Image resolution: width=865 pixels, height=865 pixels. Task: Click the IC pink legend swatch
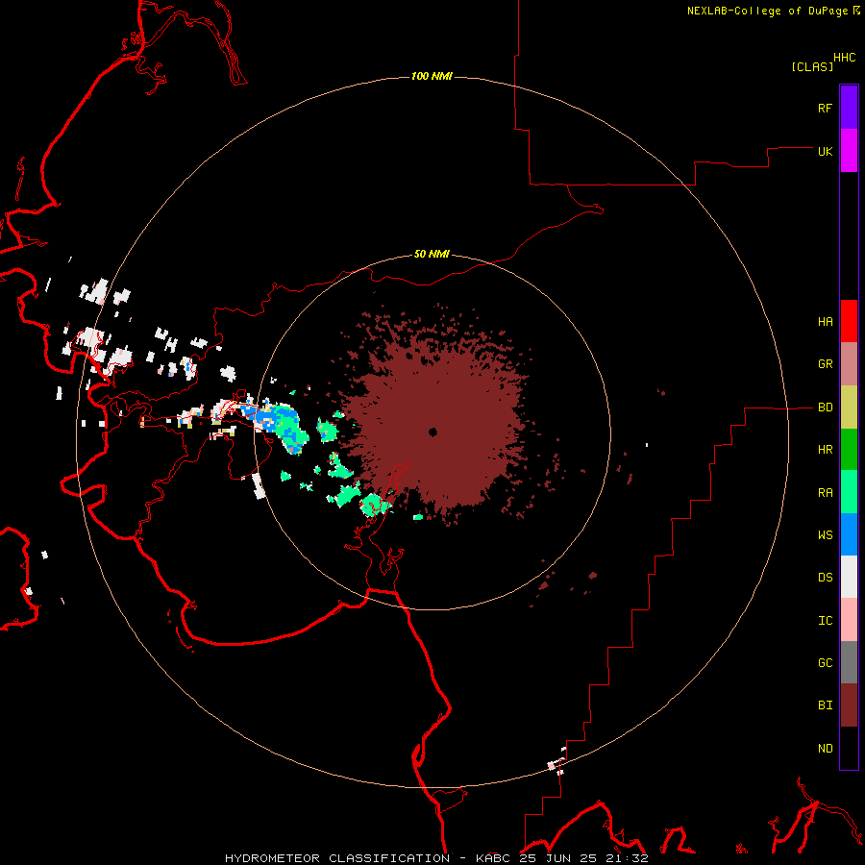pos(849,620)
